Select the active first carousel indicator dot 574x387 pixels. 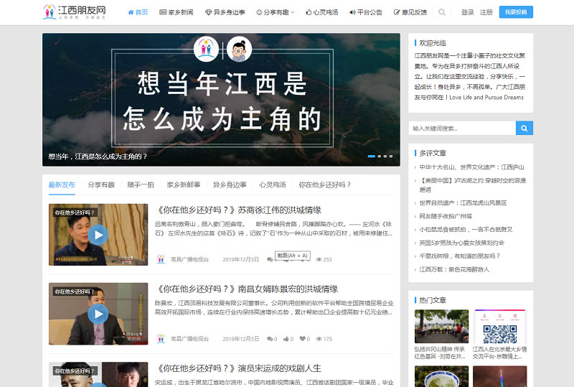click(x=372, y=156)
